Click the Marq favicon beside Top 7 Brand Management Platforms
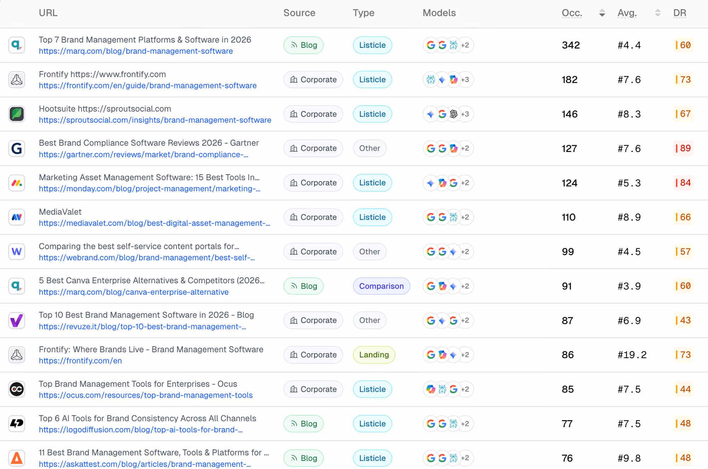Viewport: 708px width, 469px height. point(17,45)
